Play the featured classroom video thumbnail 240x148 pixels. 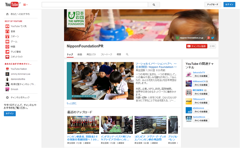(100, 81)
